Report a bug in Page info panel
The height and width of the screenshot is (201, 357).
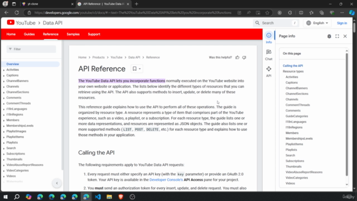[x=329, y=36]
